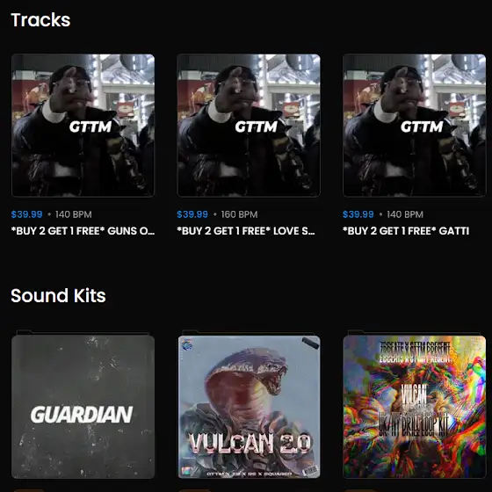Click the $39.99 price of GUNS O... track

[x=26, y=214]
